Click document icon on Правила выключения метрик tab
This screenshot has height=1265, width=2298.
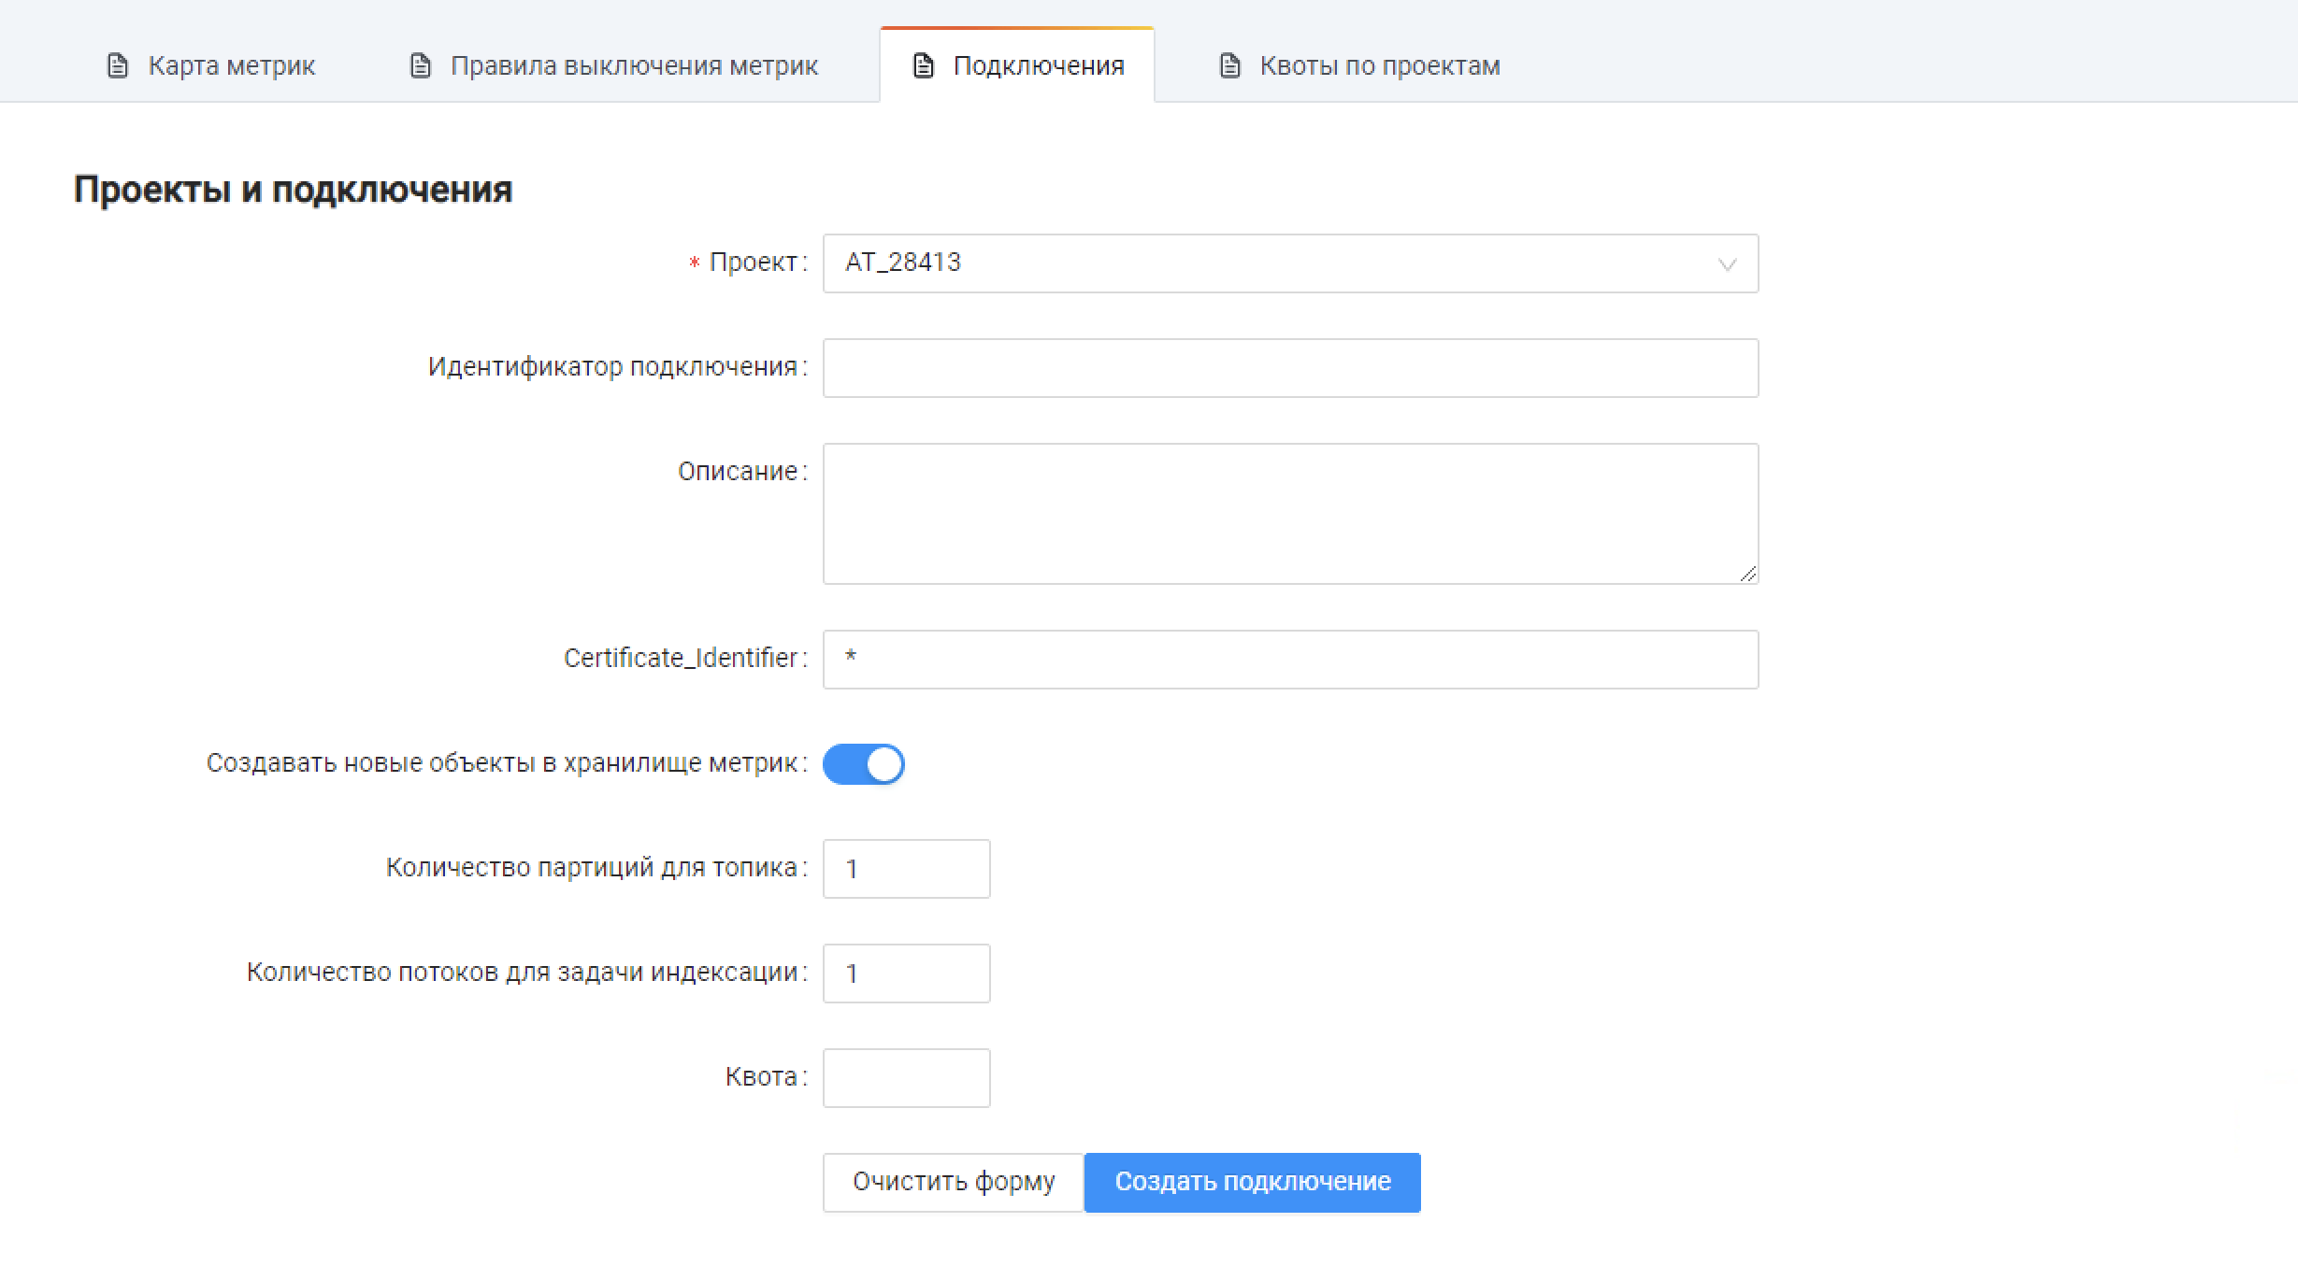point(421,65)
